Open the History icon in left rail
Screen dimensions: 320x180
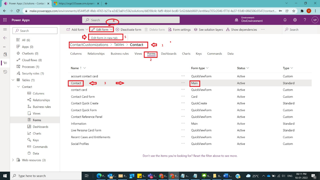click(5, 72)
